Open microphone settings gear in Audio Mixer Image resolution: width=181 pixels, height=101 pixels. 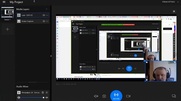[47, 93]
